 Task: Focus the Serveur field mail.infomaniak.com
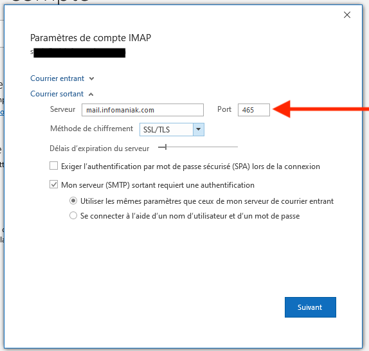[x=143, y=110]
